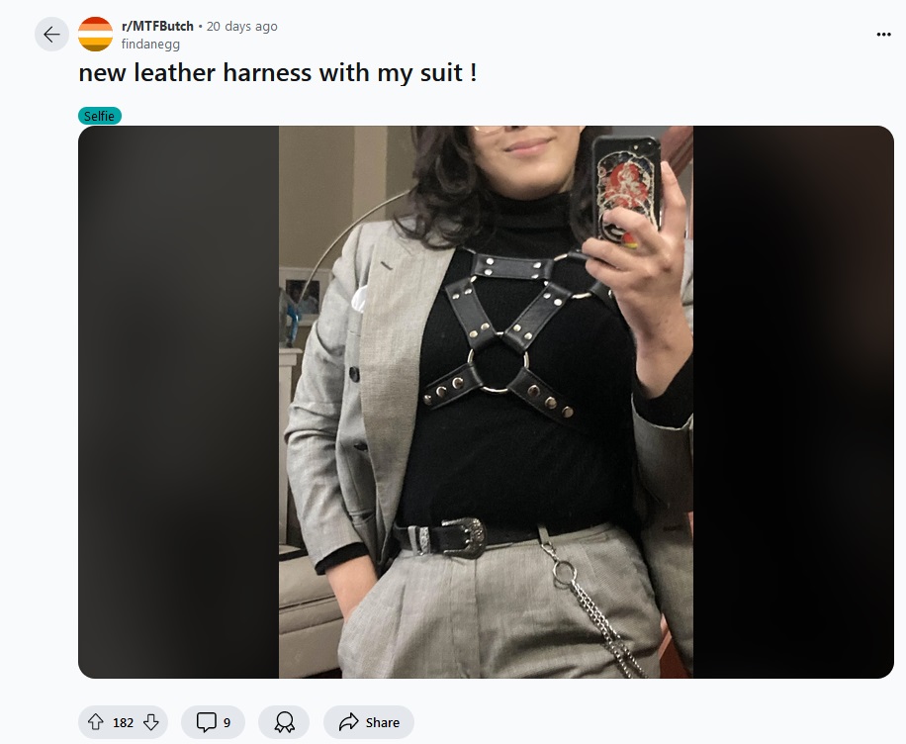This screenshot has width=906, height=744.
Task: Give an award to this post
Action: (284, 722)
